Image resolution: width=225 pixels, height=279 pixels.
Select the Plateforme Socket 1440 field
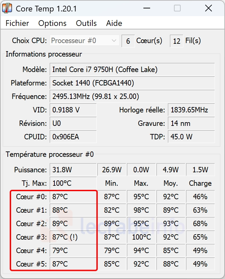coord(132,83)
